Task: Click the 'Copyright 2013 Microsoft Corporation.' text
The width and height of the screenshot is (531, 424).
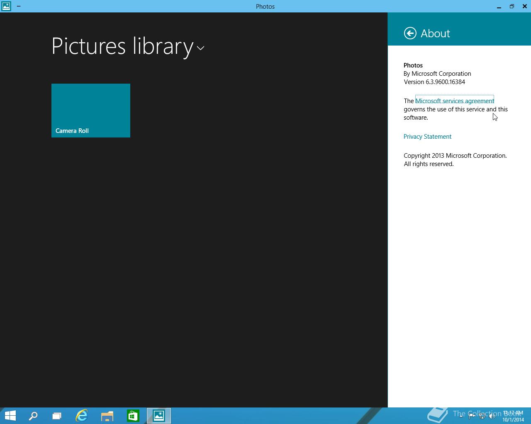Action: click(455, 156)
